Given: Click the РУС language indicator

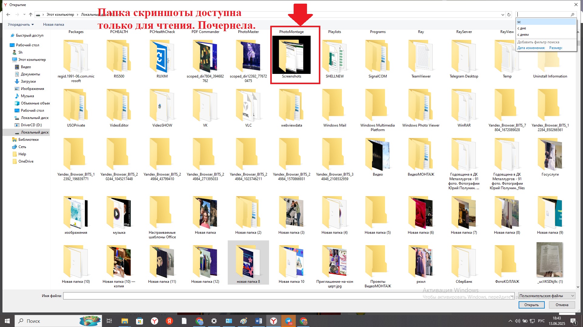Looking at the screenshot, I should click(x=541, y=321).
